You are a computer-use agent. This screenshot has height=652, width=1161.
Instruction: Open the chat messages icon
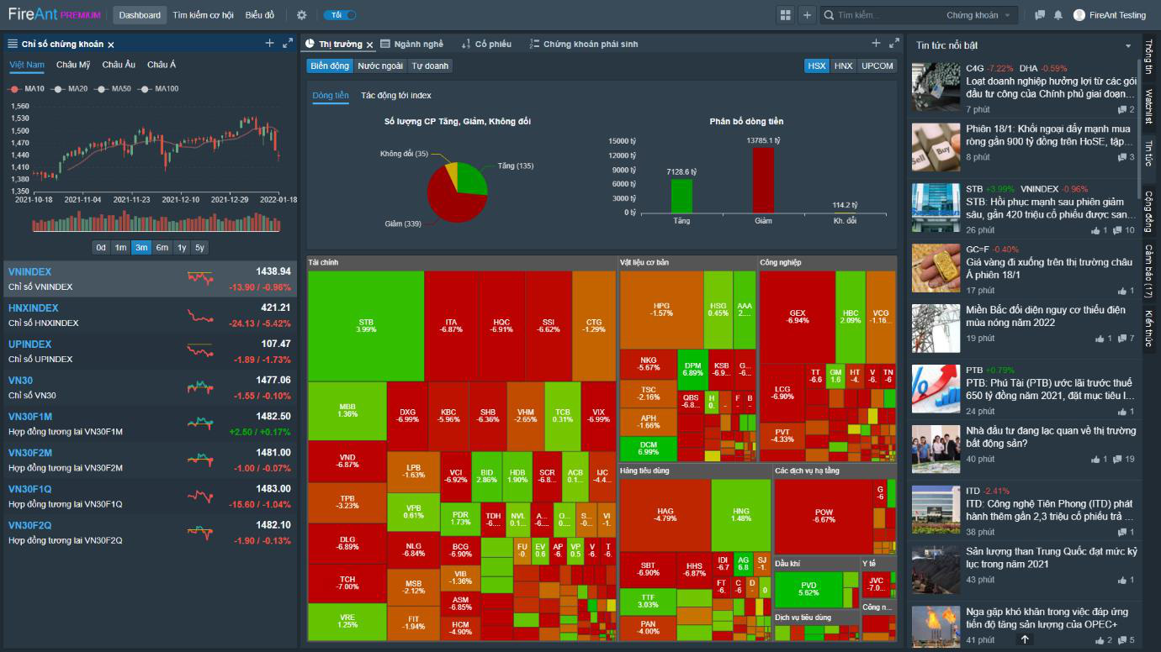tap(1040, 15)
